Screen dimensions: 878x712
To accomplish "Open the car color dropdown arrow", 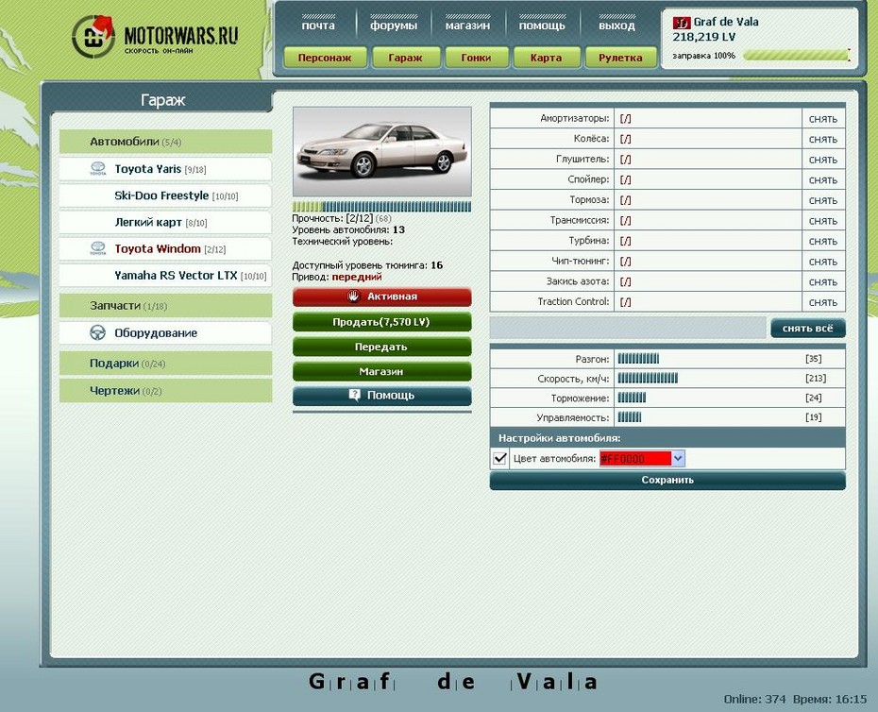I will [678, 458].
